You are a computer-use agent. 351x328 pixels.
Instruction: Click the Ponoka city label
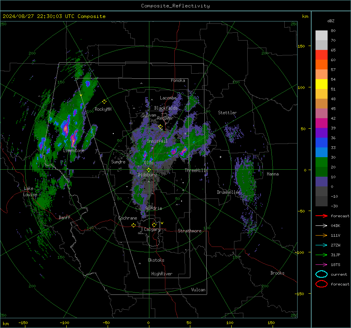[178, 80]
